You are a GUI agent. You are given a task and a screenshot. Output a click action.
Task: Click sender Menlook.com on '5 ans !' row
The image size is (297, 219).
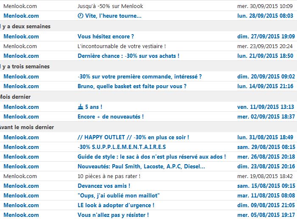[x=21, y=107]
